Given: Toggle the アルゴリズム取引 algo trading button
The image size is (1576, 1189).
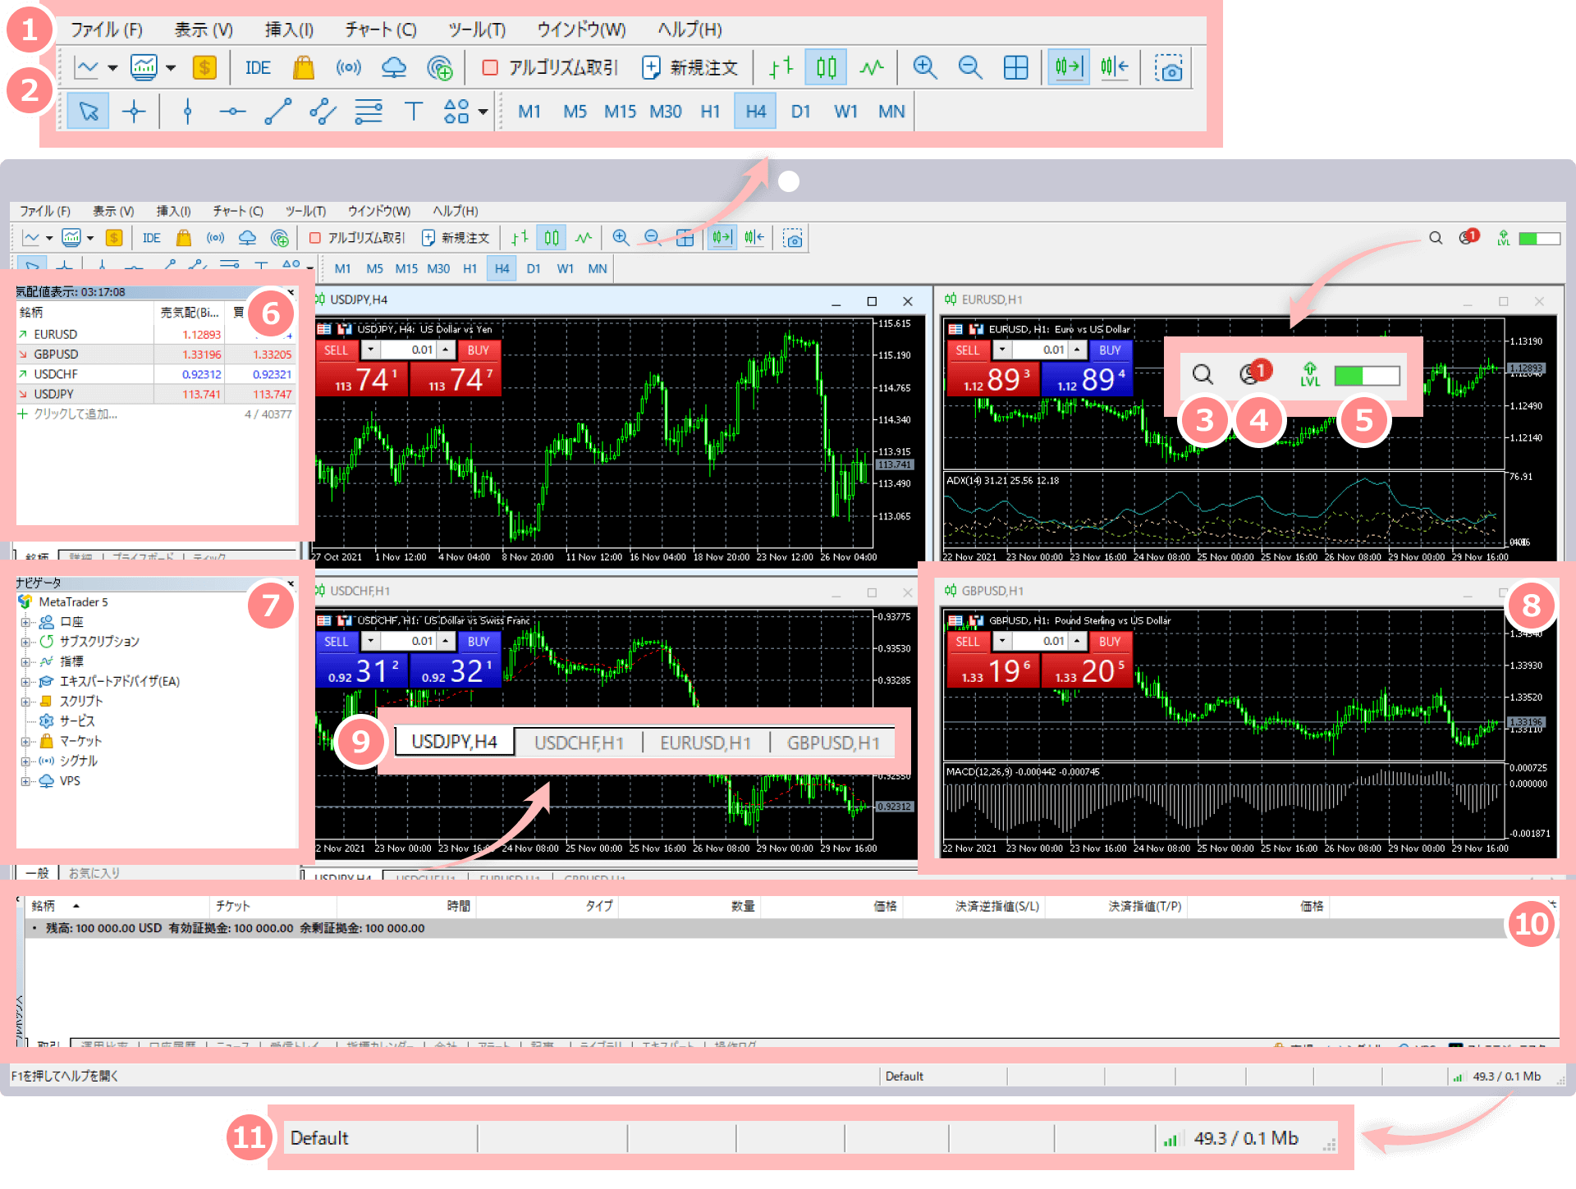Looking at the screenshot, I should point(550,67).
